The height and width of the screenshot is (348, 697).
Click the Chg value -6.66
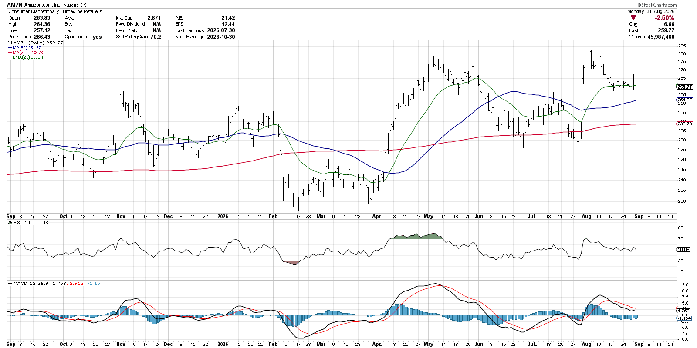click(669, 24)
